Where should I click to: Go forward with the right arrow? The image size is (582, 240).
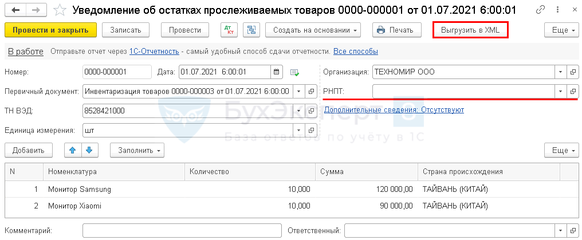click(36, 10)
